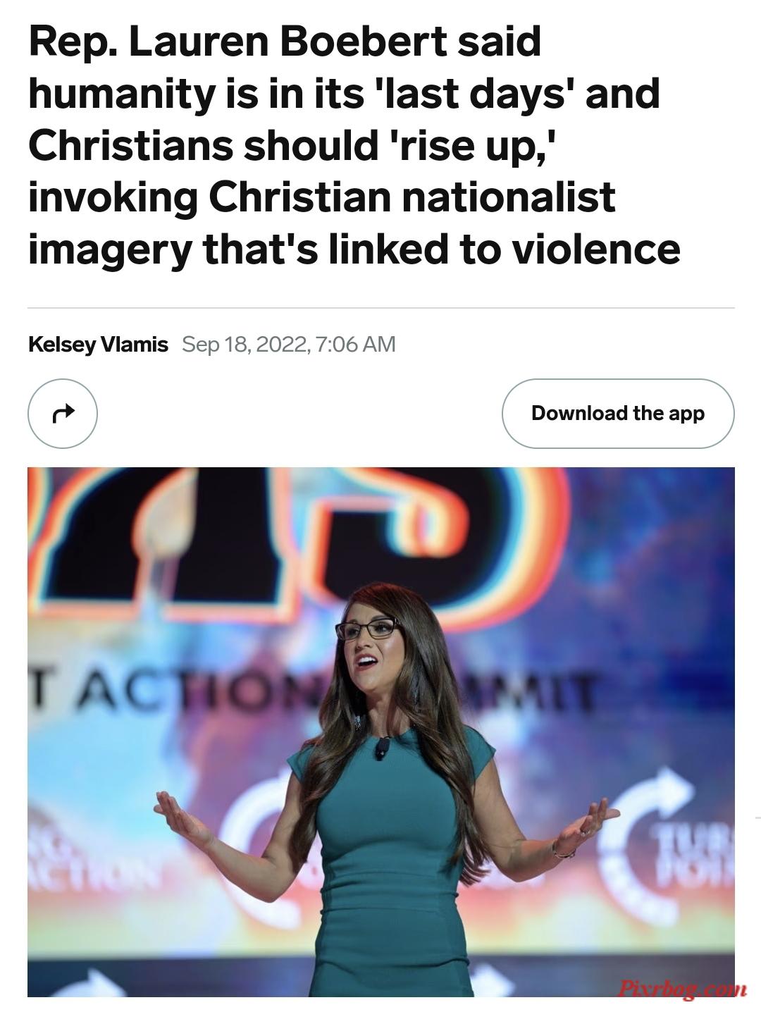Open author Kelsey Vlamis profile link

98,345
